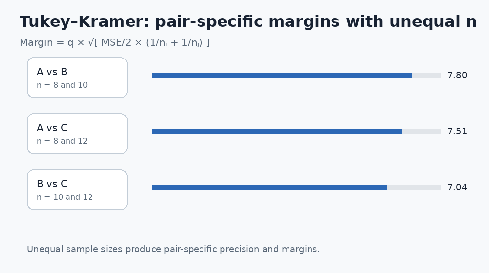Click gray remainder of A vs C bar

pyautogui.click(x=422, y=131)
